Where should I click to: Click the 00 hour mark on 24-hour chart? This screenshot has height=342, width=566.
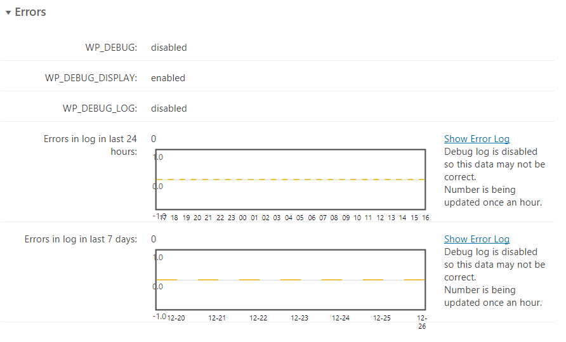click(243, 218)
